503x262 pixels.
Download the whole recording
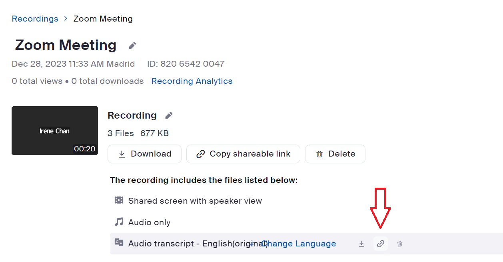pyautogui.click(x=144, y=154)
